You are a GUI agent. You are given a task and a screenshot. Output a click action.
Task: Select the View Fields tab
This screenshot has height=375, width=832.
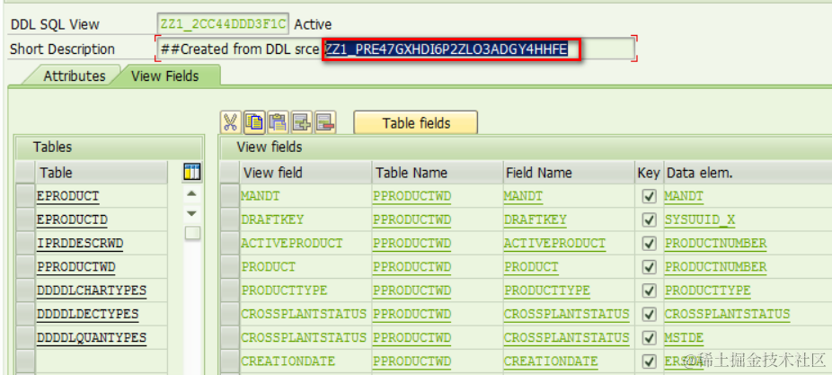pyautogui.click(x=164, y=76)
